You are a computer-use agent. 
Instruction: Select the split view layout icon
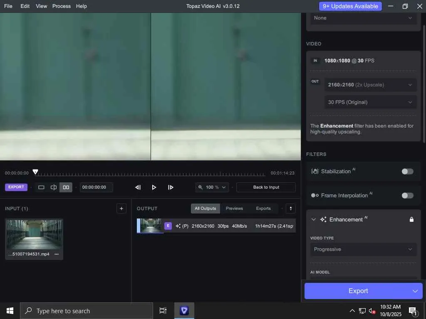point(54,187)
